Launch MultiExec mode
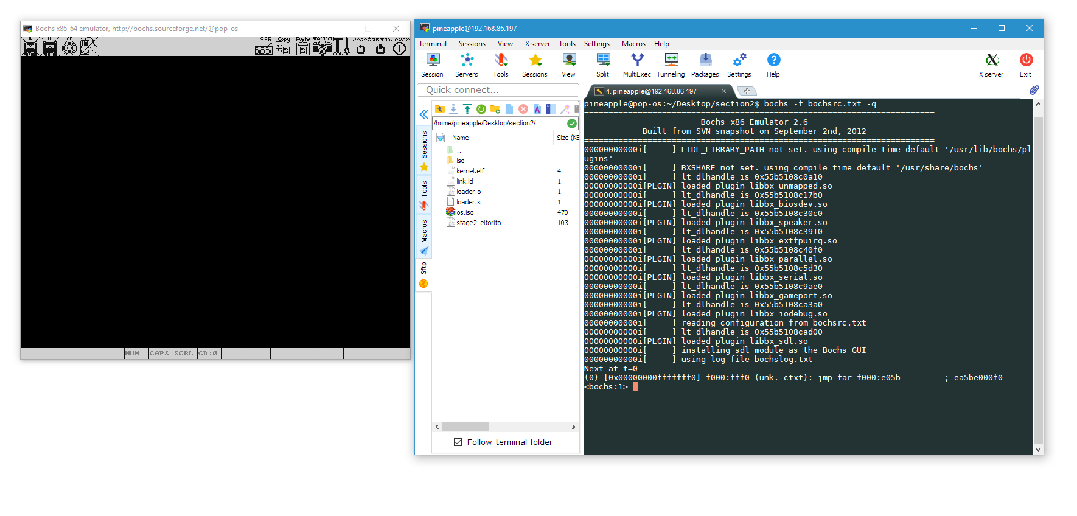The width and height of the screenshot is (1077, 516). (x=637, y=65)
